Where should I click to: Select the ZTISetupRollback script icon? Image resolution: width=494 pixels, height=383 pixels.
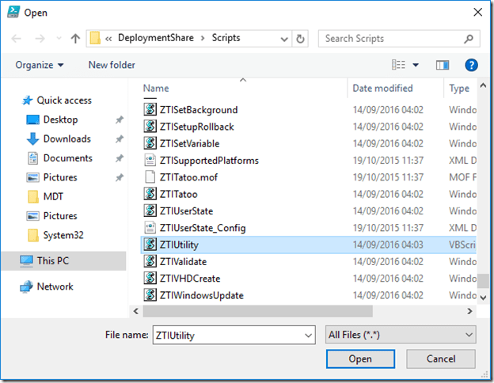point(150,127)
